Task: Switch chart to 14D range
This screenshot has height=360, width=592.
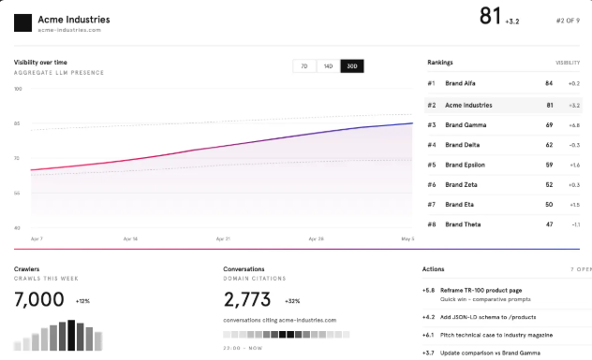Action: (x=328, y=66)
